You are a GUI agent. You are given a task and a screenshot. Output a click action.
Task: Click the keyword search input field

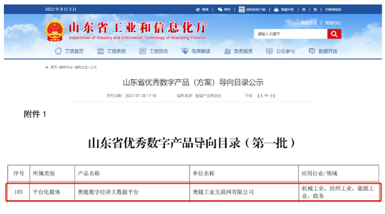point(291,34)
